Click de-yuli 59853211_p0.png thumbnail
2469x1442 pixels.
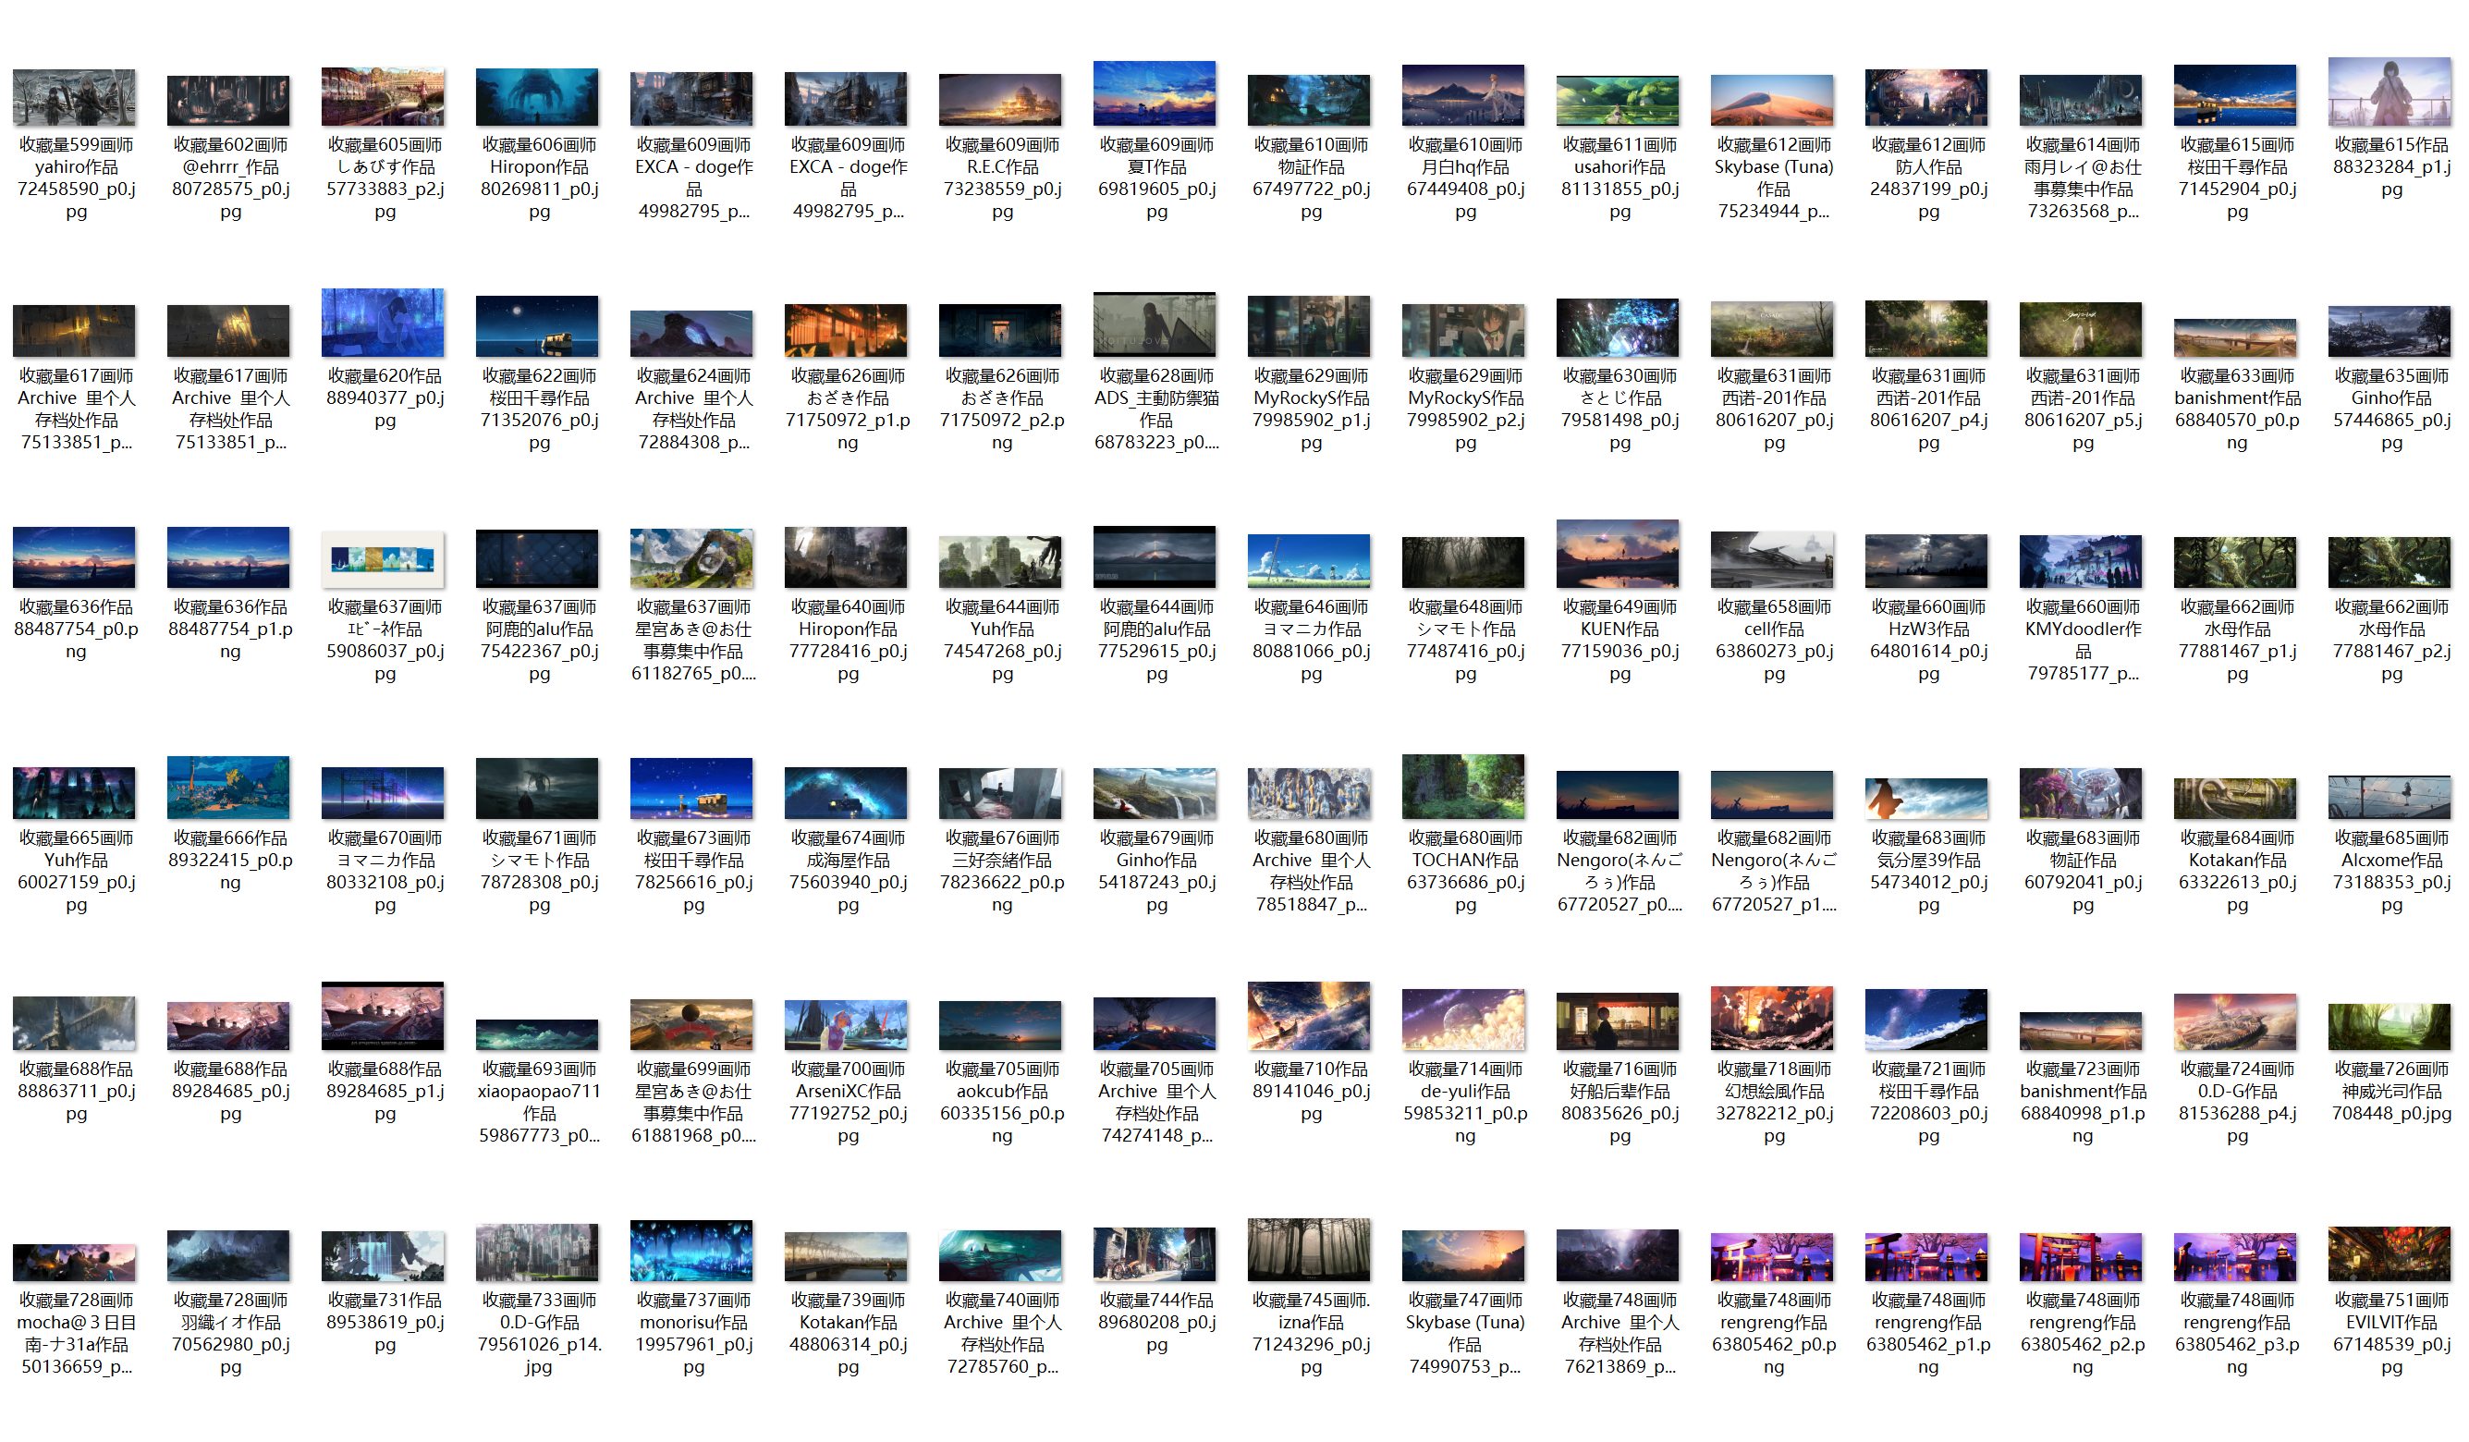point(1462,1020)
